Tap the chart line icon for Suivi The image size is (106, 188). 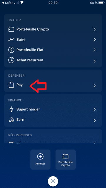click(x=11, y=40)
